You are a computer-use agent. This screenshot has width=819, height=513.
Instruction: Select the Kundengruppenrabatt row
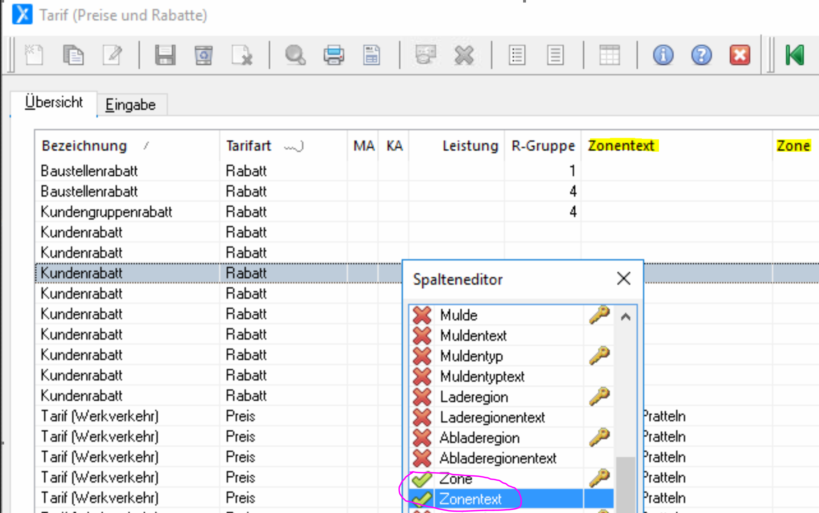pos(106,212)
